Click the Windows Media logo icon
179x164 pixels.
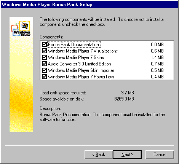tap(21, 29)
